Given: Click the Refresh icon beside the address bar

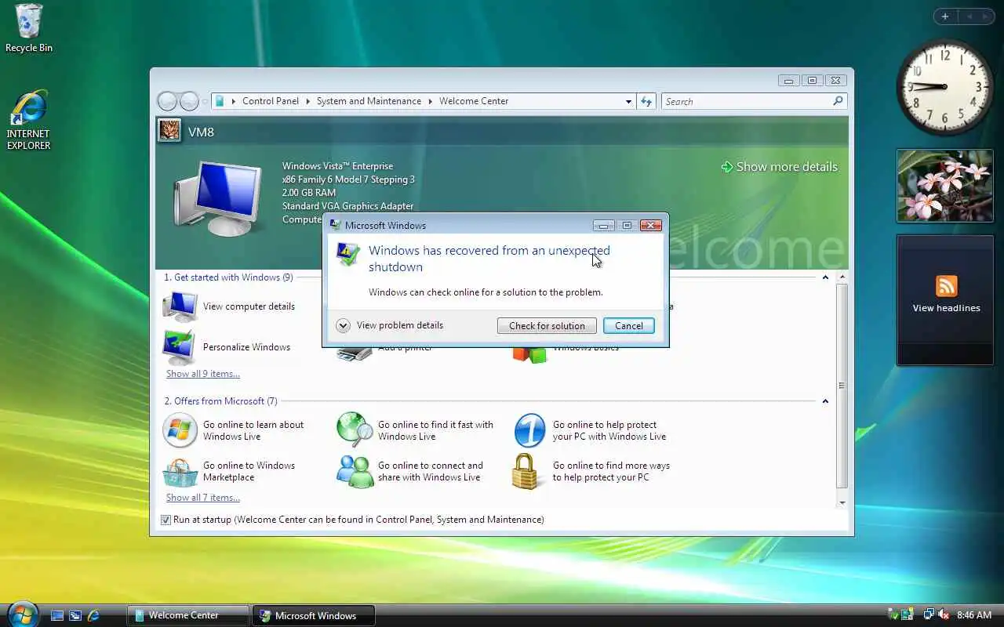Looking at the screenshot, I should click(x=646, y=101).
